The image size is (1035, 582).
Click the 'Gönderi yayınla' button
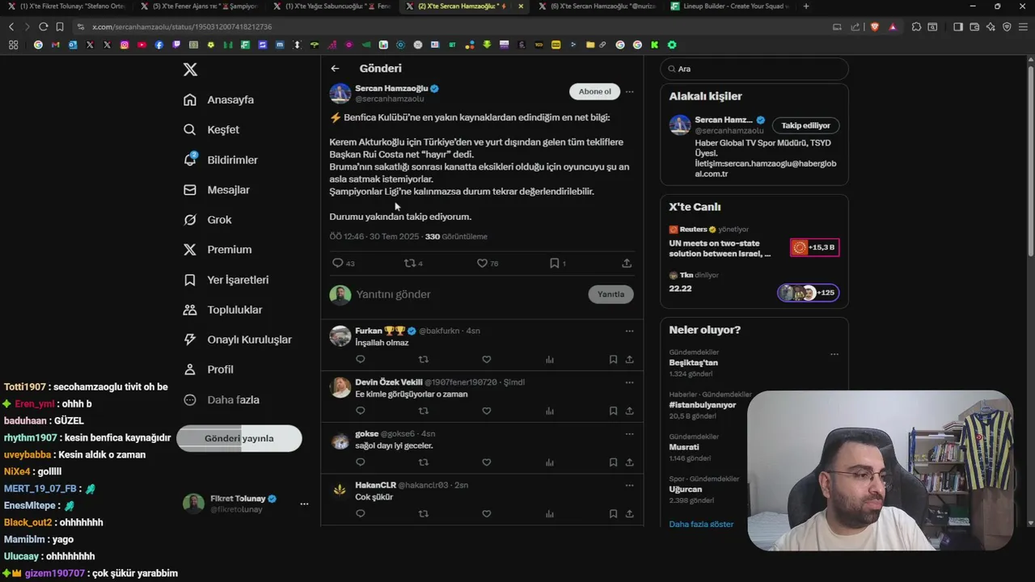tap(239, 438)
